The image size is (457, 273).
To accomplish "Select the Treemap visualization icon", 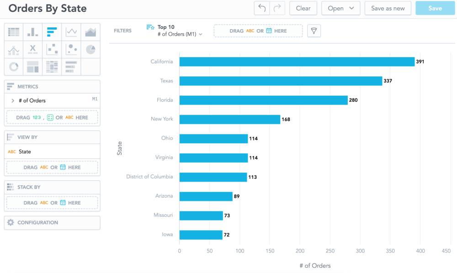I will [x=33, y=67].
